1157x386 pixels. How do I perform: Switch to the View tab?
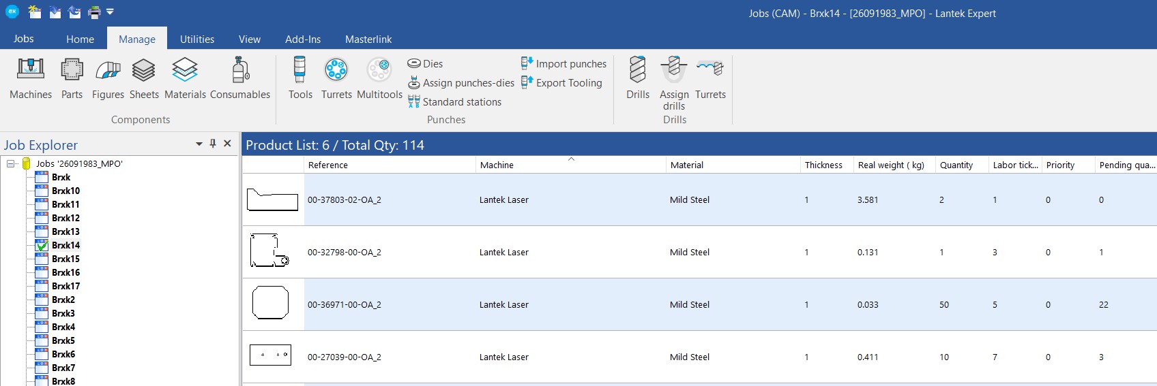coord(250,39)
